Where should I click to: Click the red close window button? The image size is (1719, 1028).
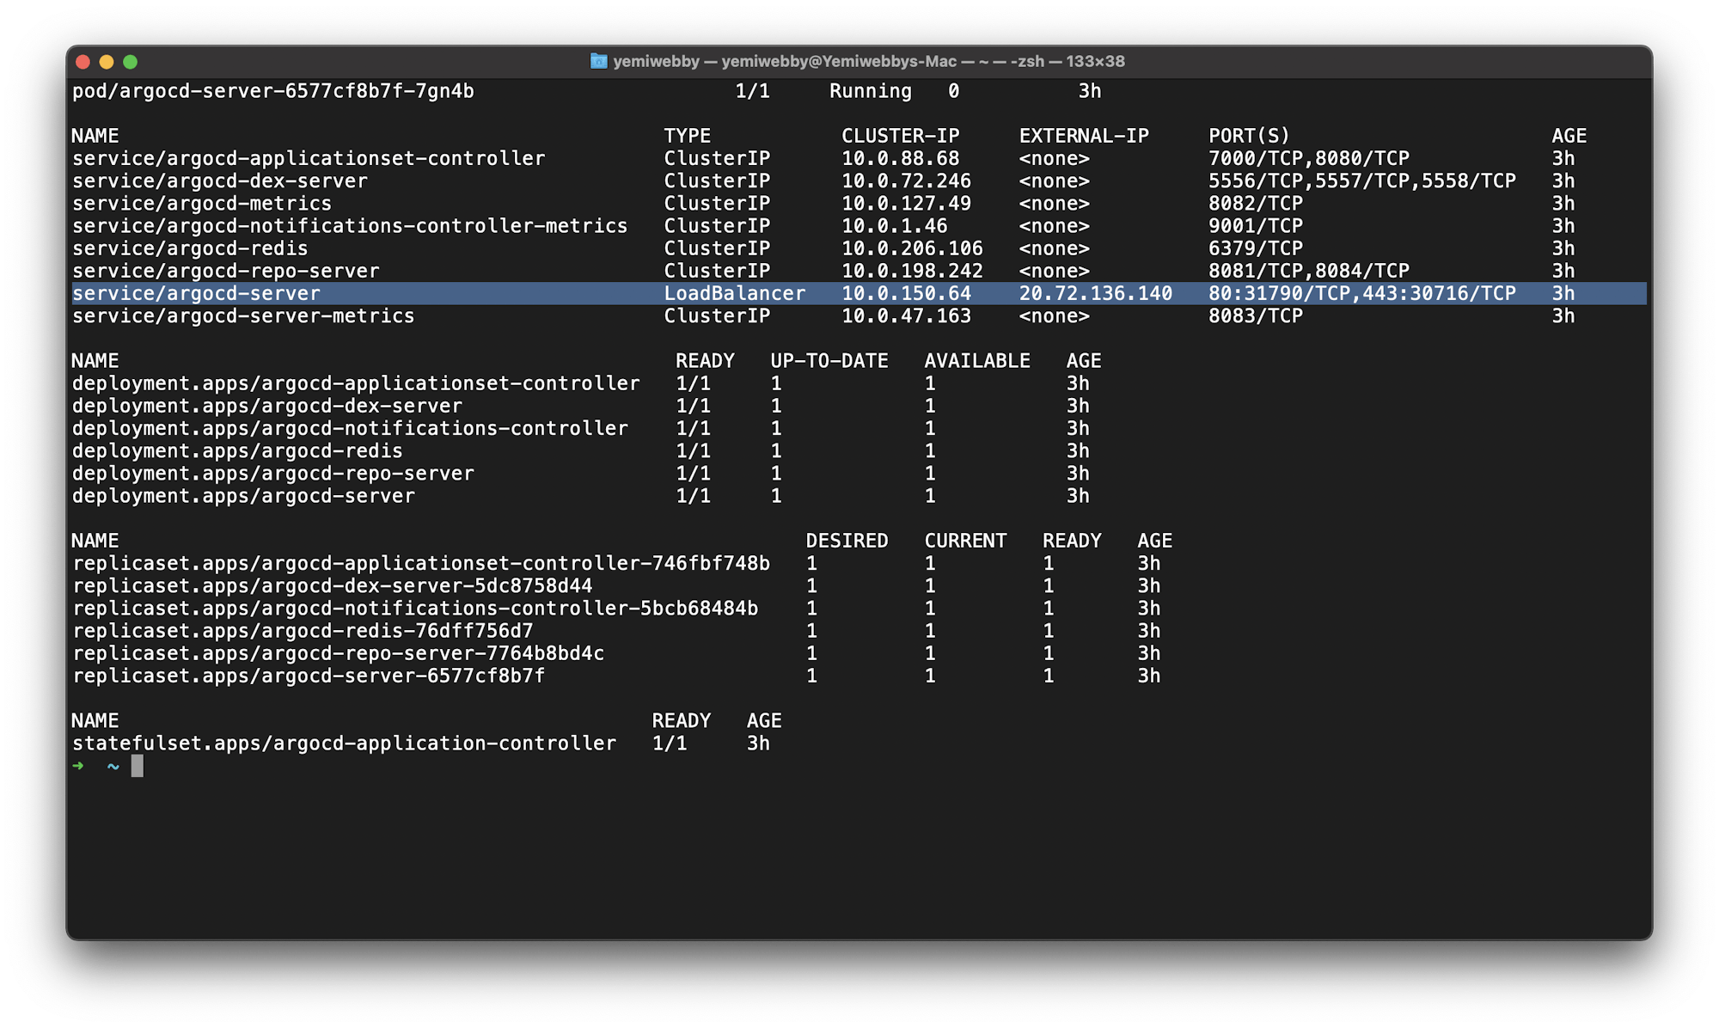point(83,62)
